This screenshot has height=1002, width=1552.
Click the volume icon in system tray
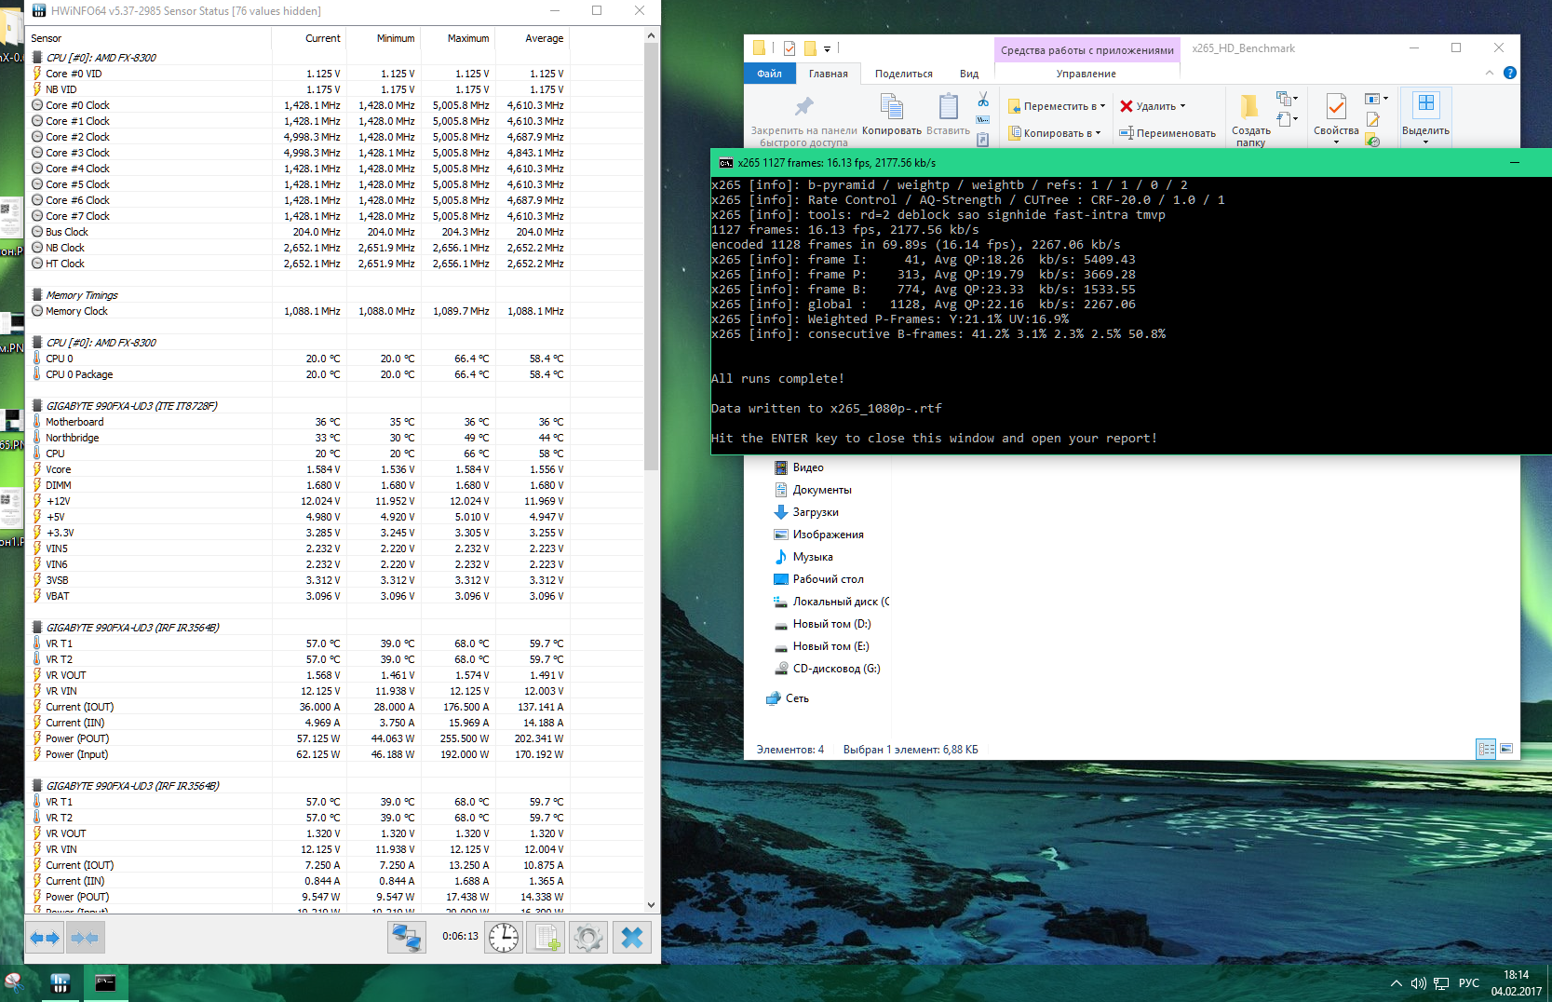coord(1418,983)
